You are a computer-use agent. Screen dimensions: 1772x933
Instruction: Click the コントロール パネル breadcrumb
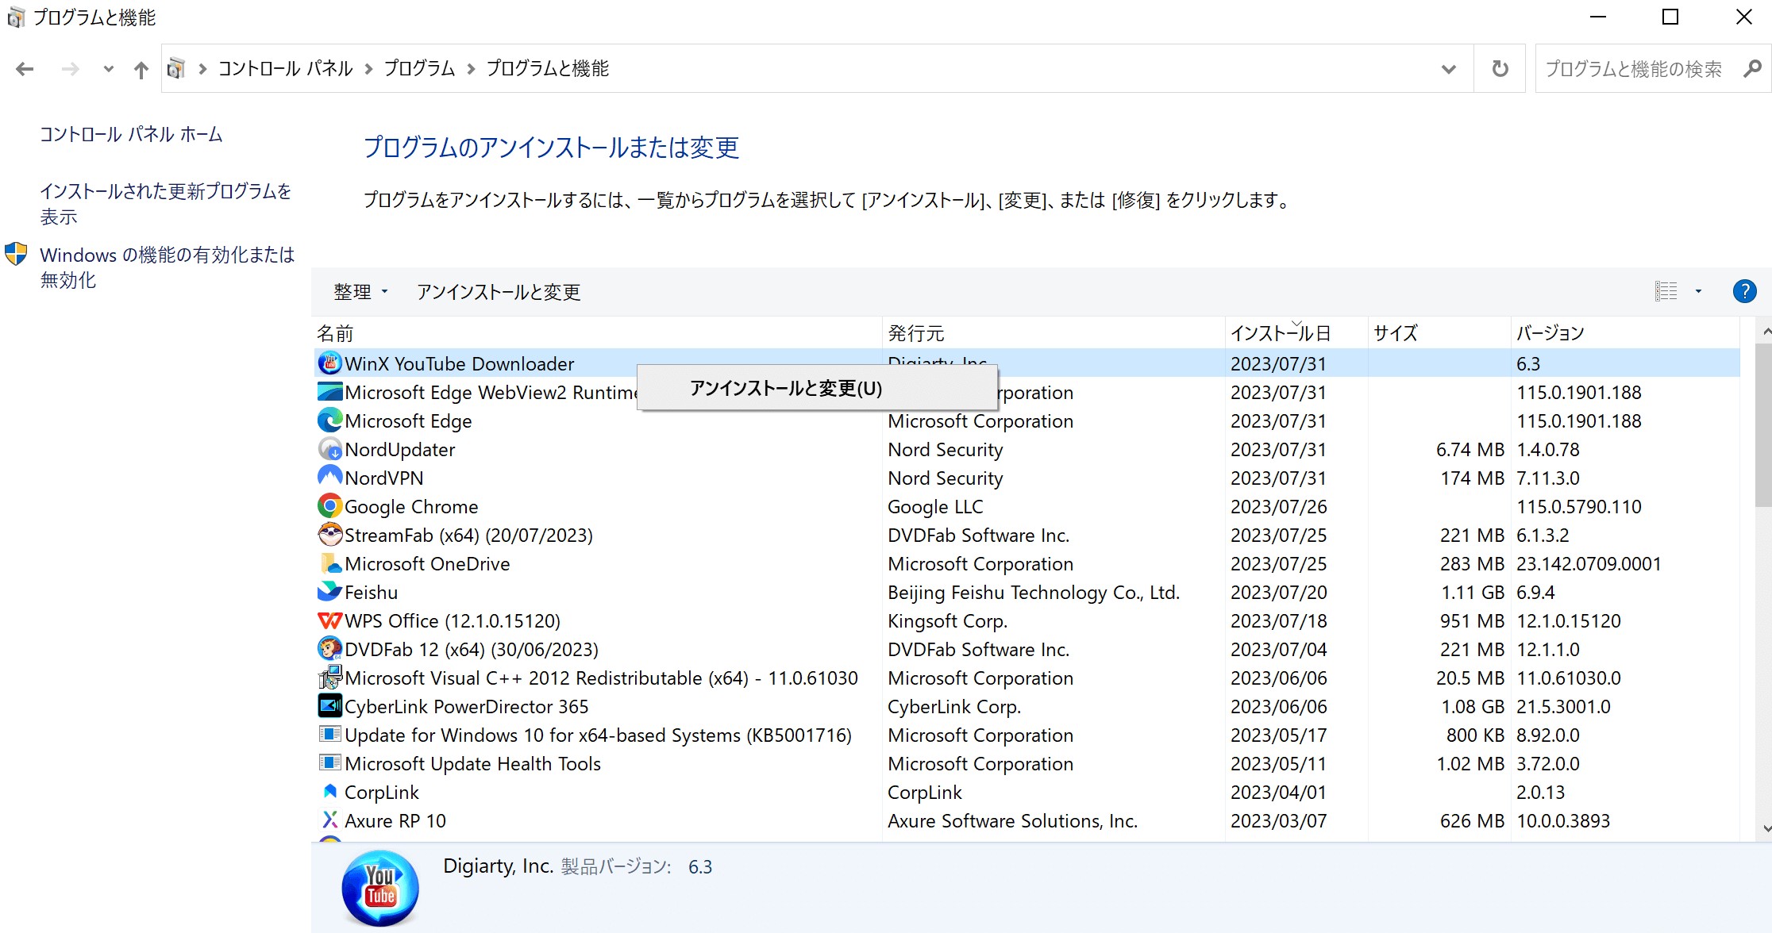click(x=285, y=69)
